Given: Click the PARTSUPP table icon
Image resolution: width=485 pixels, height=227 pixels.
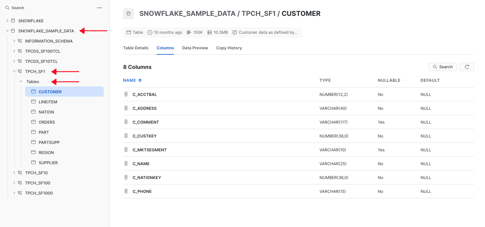Looking at the screenshot, I should [33, 142].
